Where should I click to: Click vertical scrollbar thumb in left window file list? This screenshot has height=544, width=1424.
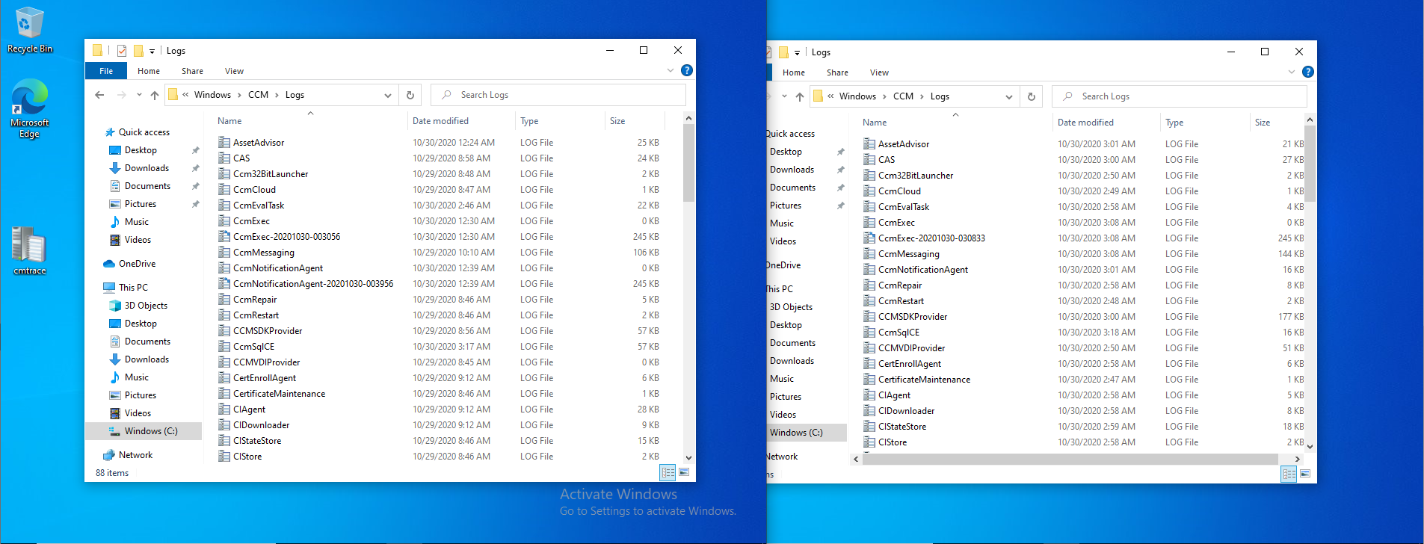coord(688,163)
